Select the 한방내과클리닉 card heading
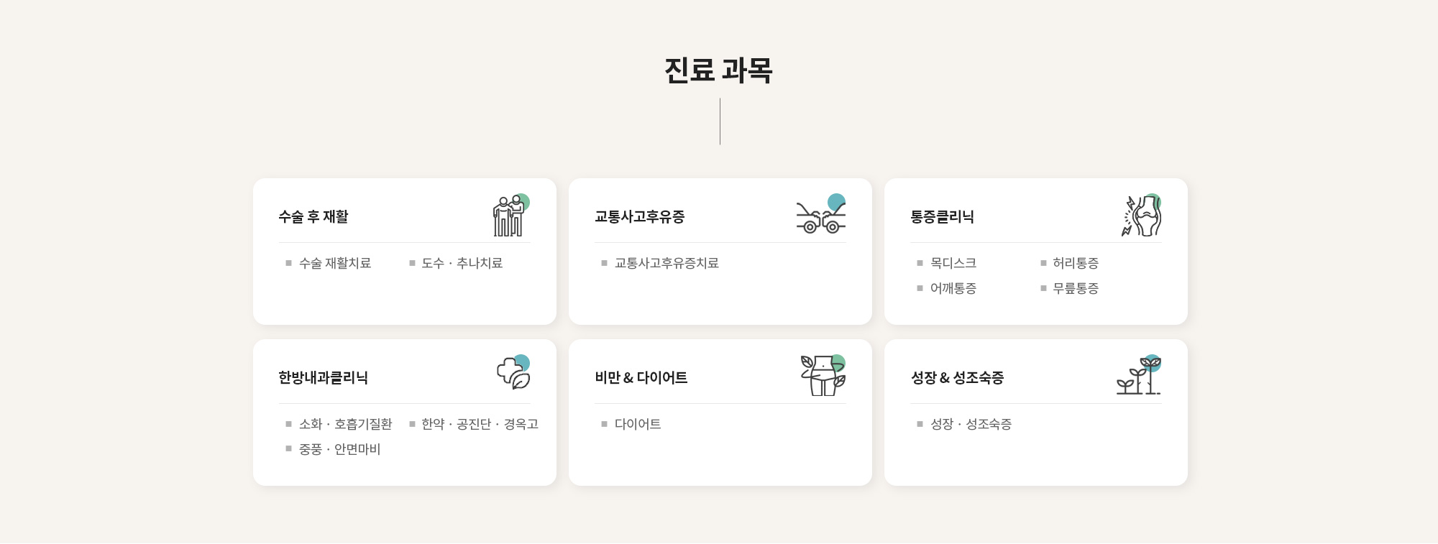Screen dimensions: 1438x544 pyautogui.click(x=323, y=378)
